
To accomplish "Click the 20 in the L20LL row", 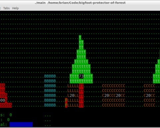I will tap(72, 95).
